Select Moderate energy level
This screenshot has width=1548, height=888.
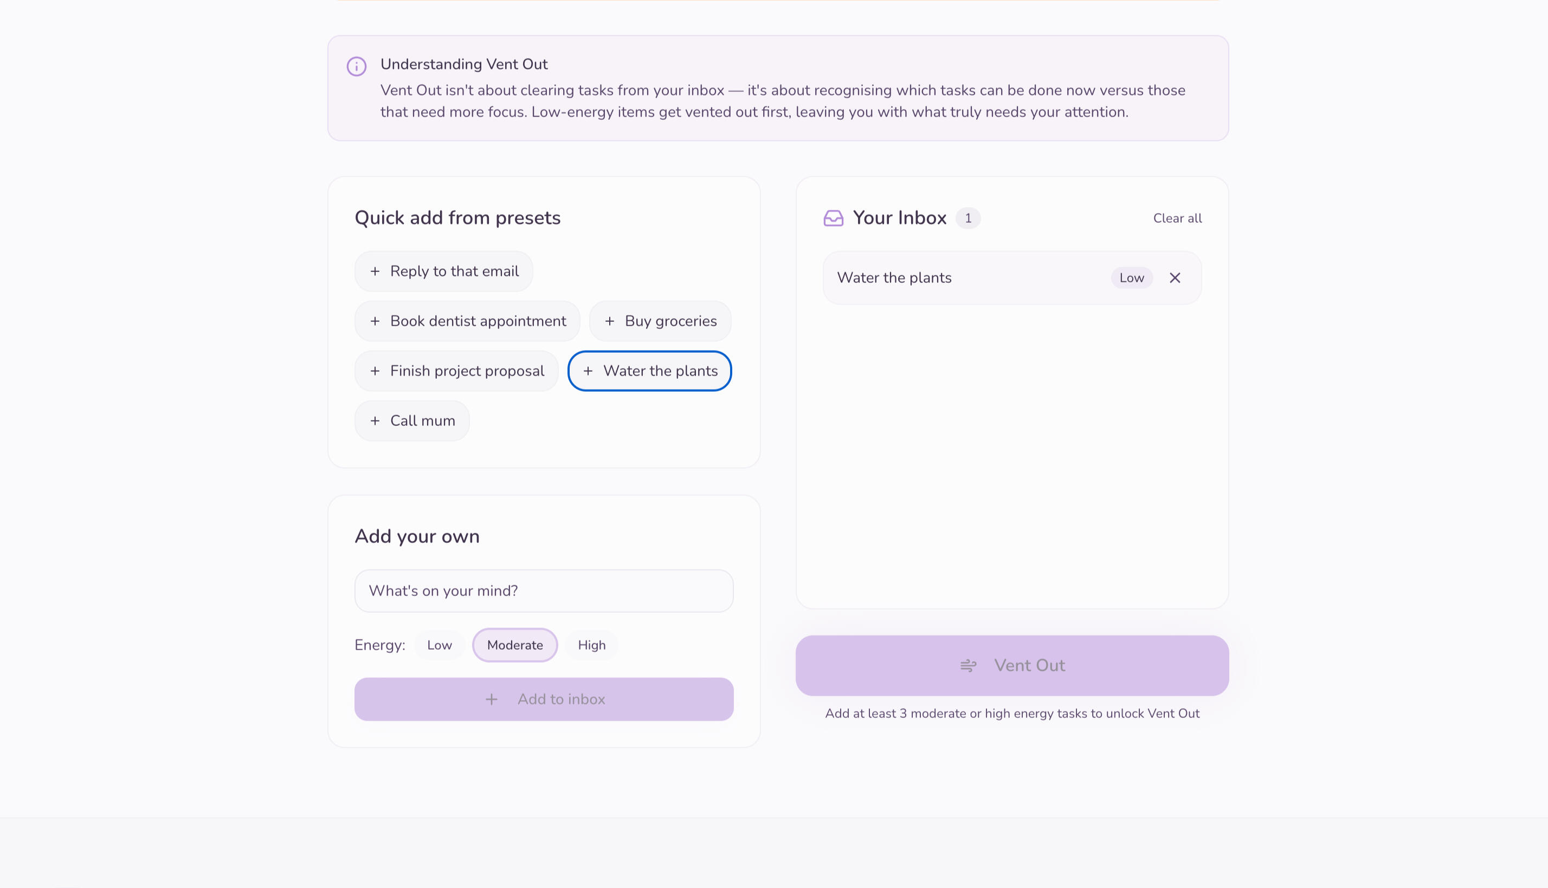[x=515, y=645]
